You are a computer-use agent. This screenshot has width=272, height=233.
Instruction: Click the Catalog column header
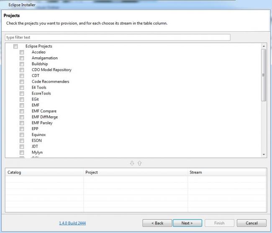(x=44, y=172)
